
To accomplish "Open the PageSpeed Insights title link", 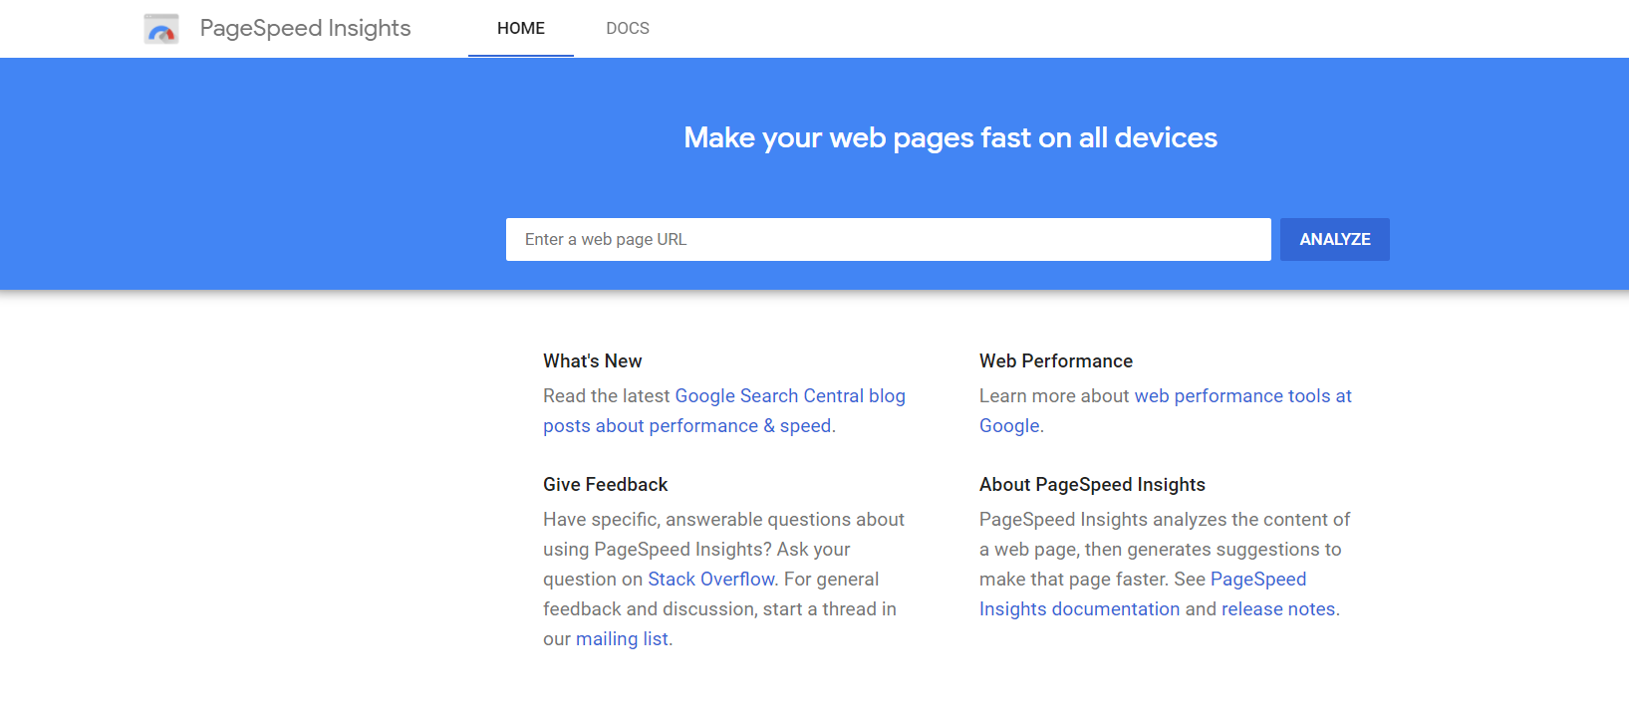I will pos(305,28).
